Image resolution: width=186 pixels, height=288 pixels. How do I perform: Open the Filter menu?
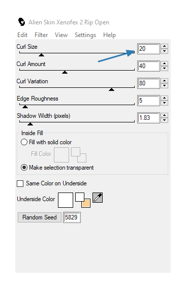[41, 35]
